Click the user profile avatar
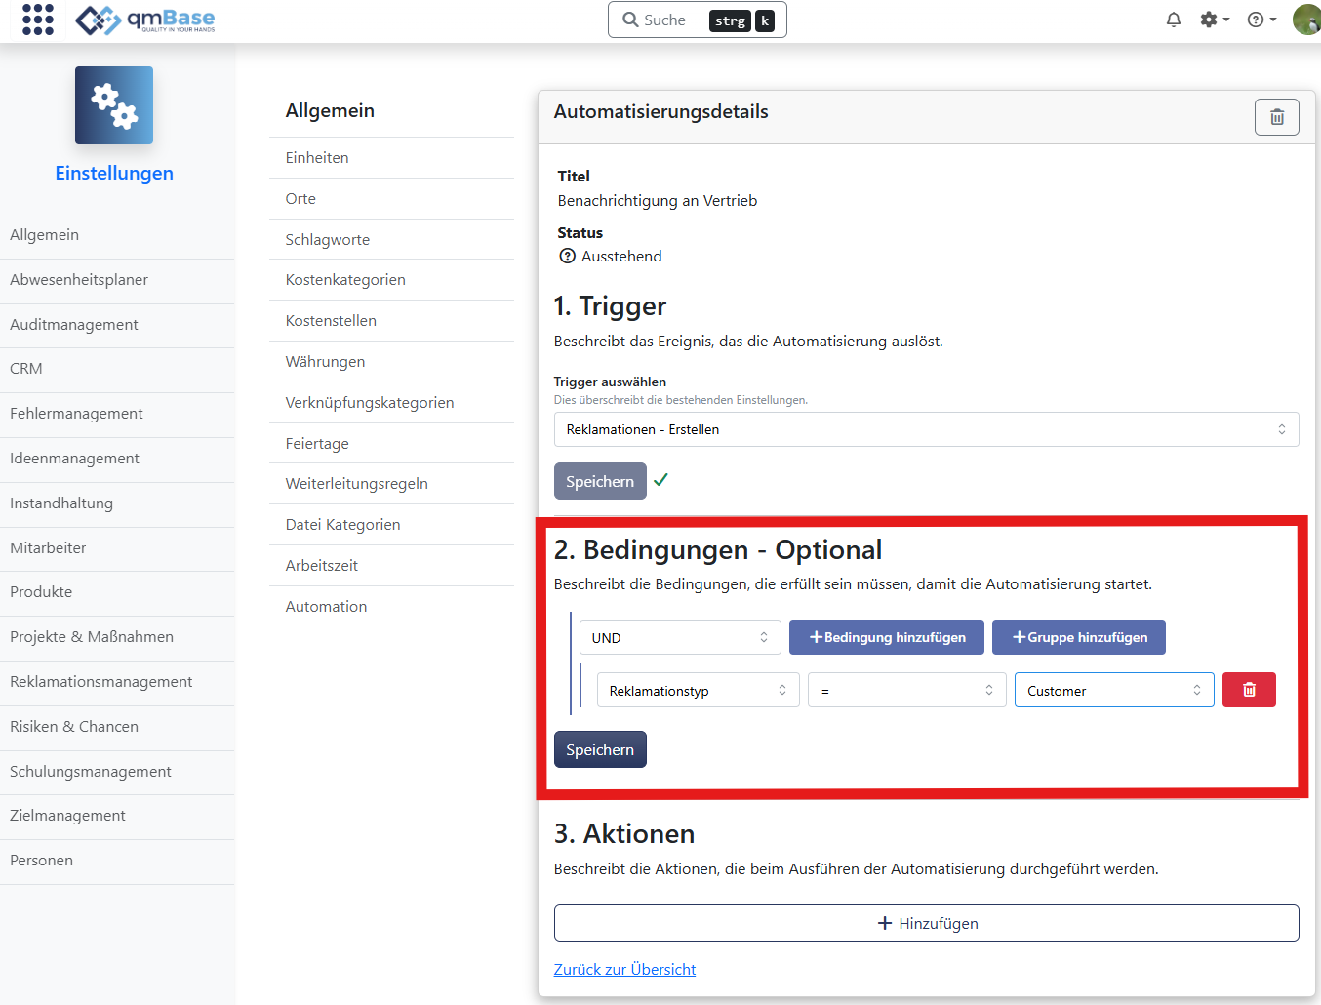This screenshot has height=1005, width=1321. point(1305,20)
